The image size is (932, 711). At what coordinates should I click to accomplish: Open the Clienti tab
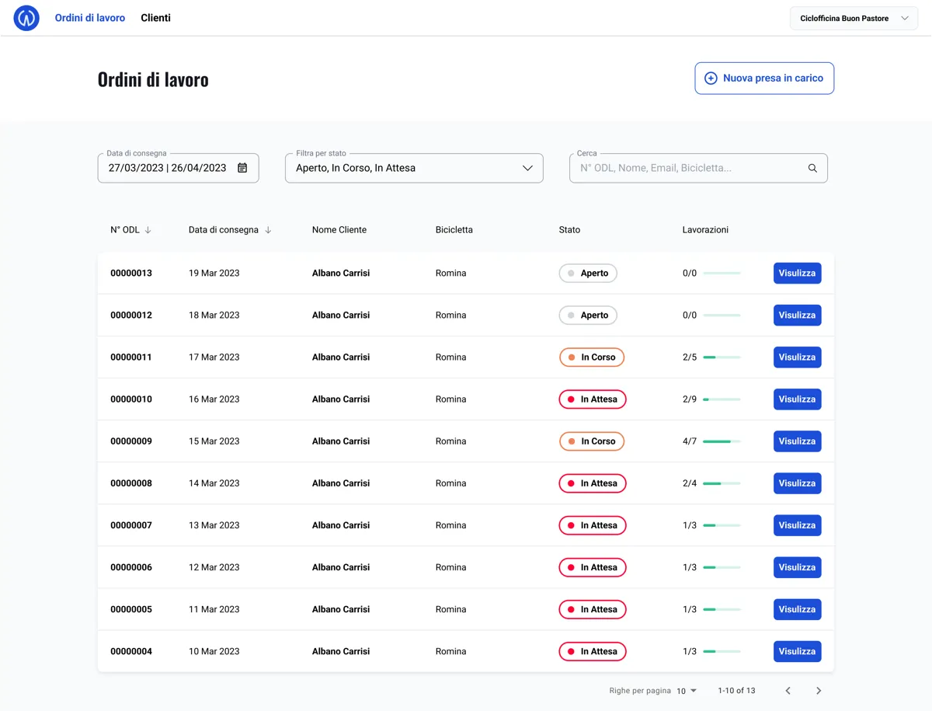tap(155, 18)
